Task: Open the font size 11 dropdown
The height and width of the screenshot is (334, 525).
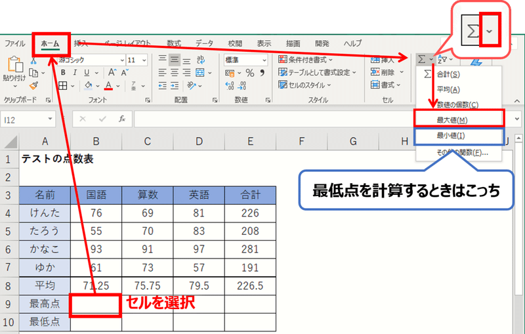Action: [144, 60]
